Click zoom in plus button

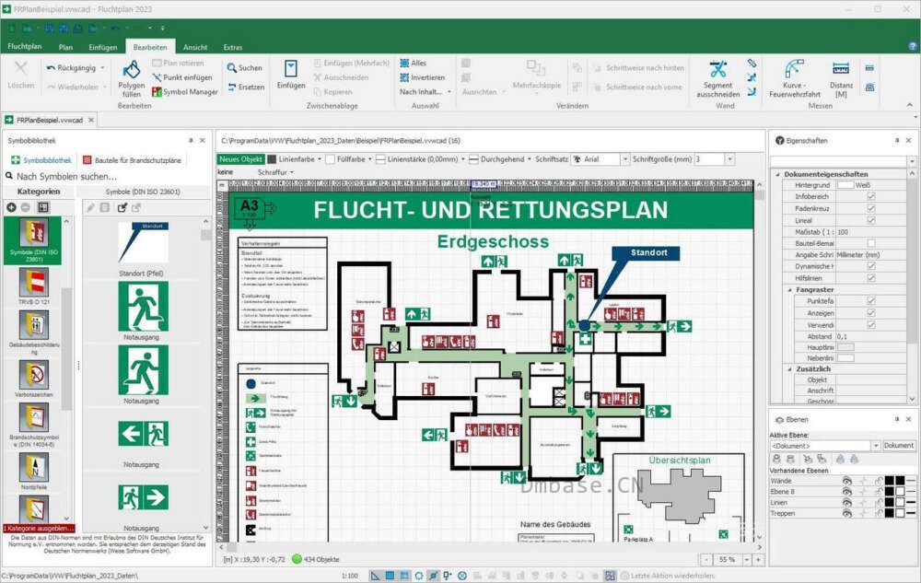(758, 560)
